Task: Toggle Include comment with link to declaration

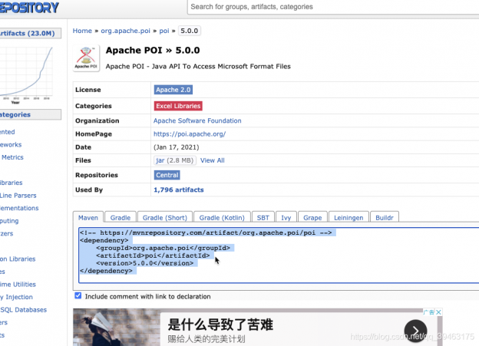Action: 78,296
